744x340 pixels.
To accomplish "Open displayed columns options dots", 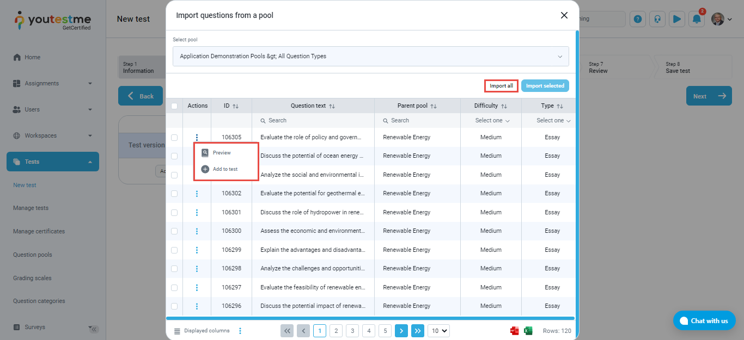I will coord(240,331).
